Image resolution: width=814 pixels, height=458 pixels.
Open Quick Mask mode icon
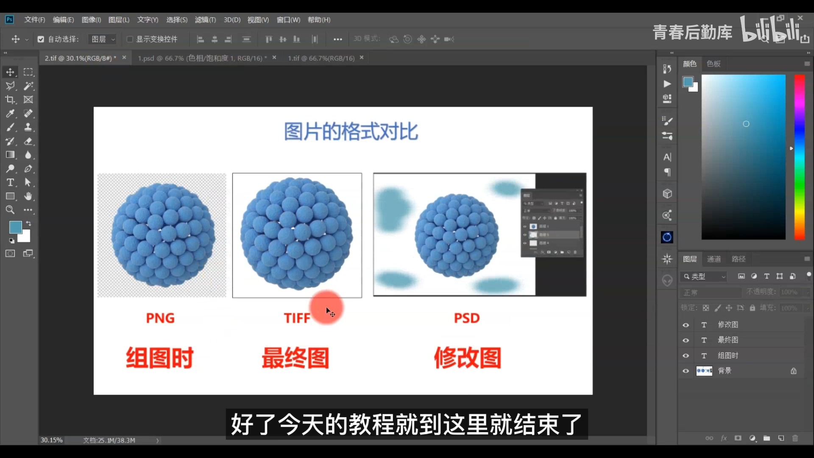9,254
